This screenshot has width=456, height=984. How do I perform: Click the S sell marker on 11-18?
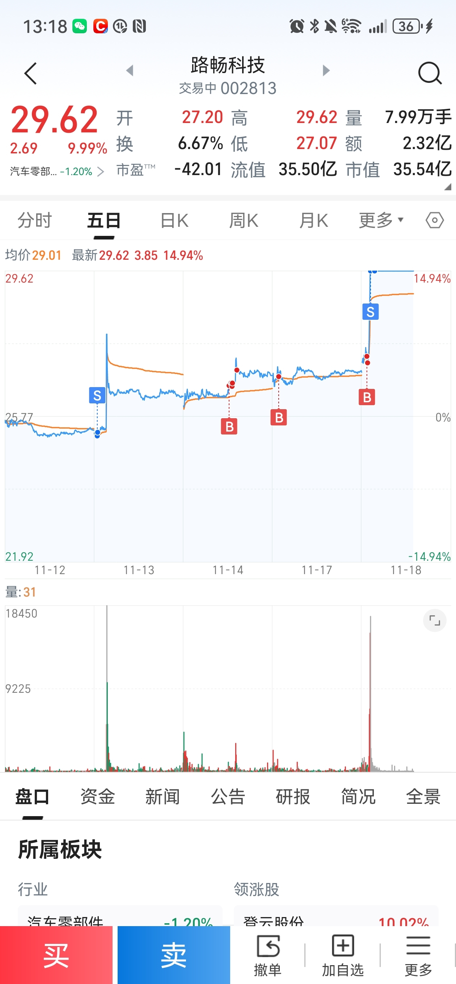370,312
